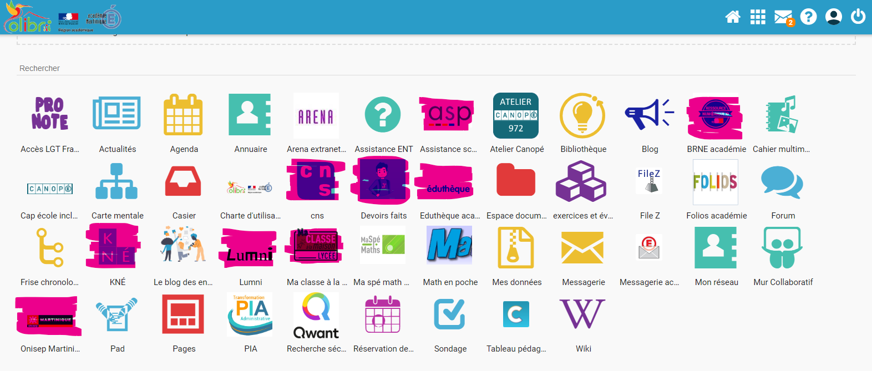Click the Assistance ENT question mark icon
Viewport: 872px width, 371px height.
383,115
